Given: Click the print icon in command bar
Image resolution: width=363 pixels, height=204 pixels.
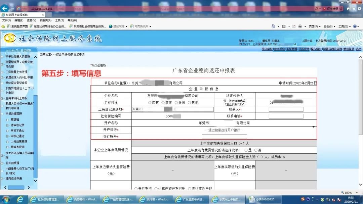Looking at the screenshot, I should coord(300,27).
